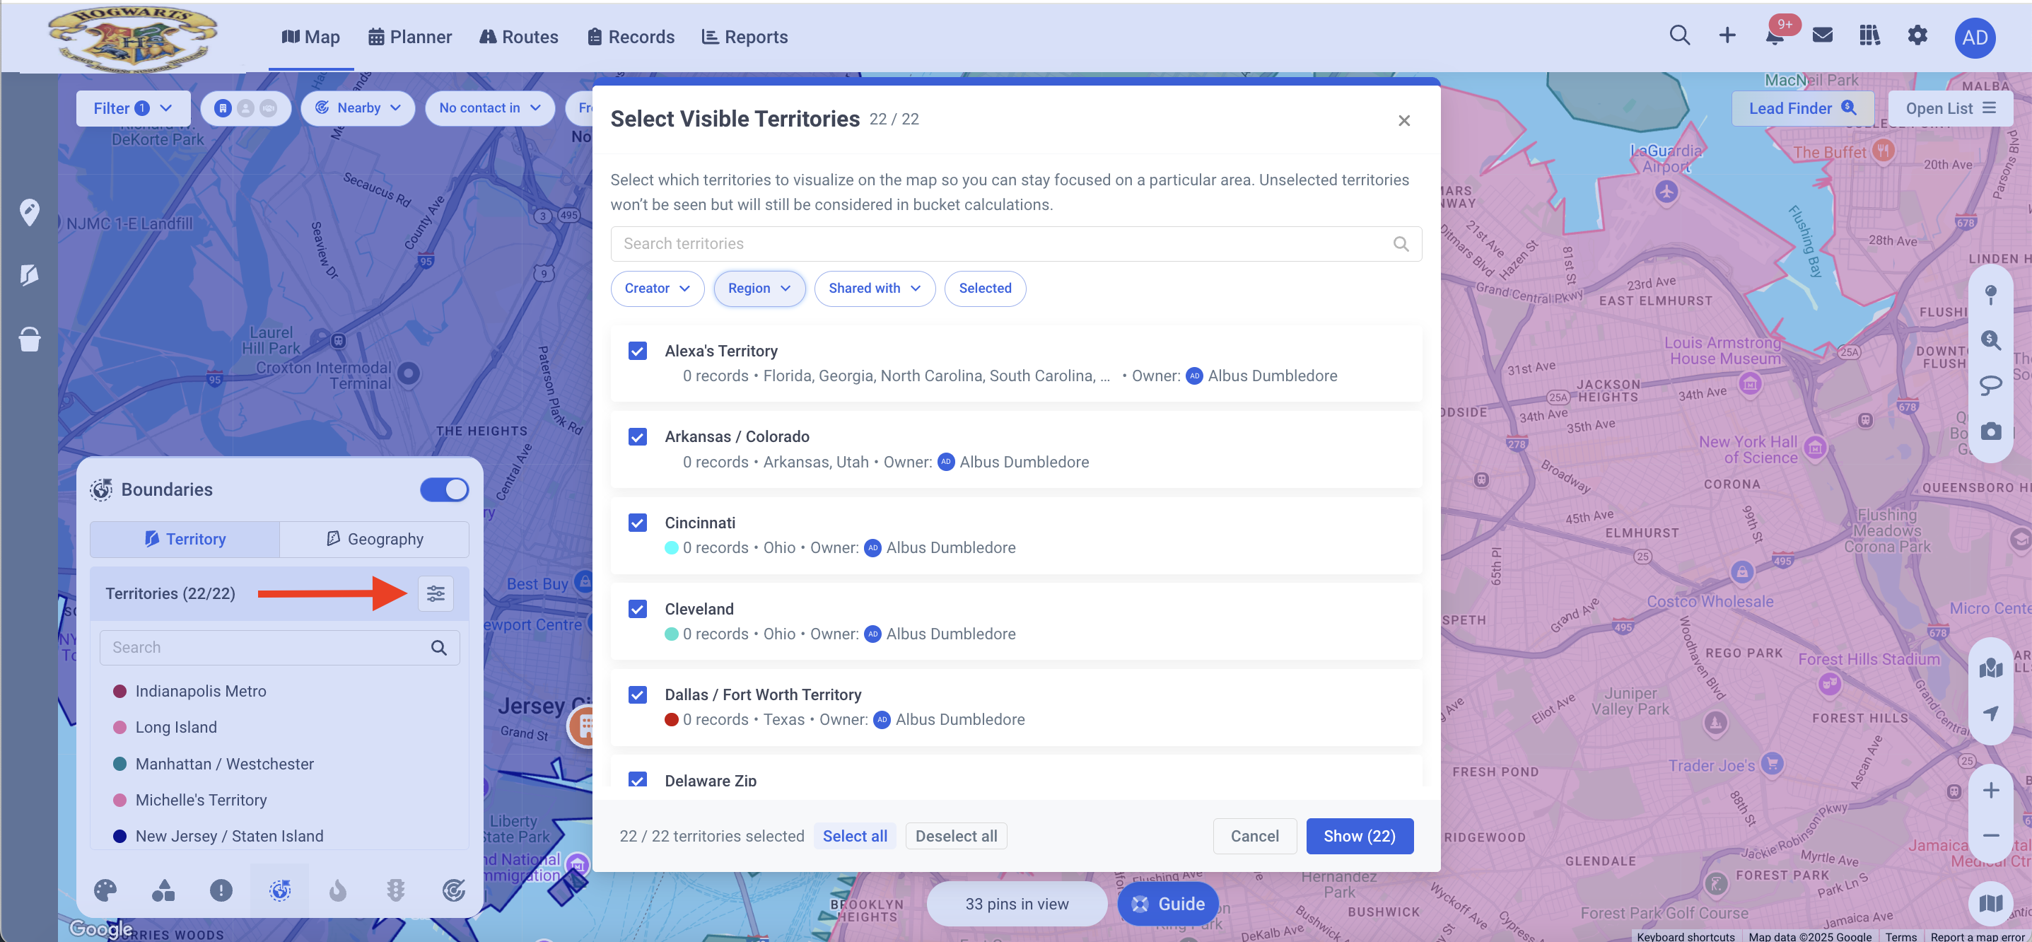The height and width of the screenshot is (942, 2032).
Task: Focus the Search territories input field
Action: (x=1016, y=244)
